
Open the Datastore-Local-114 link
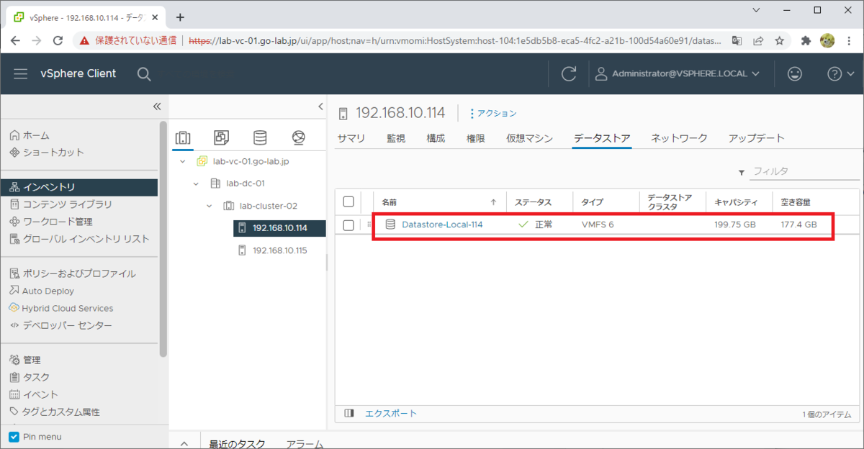(442, 224)
